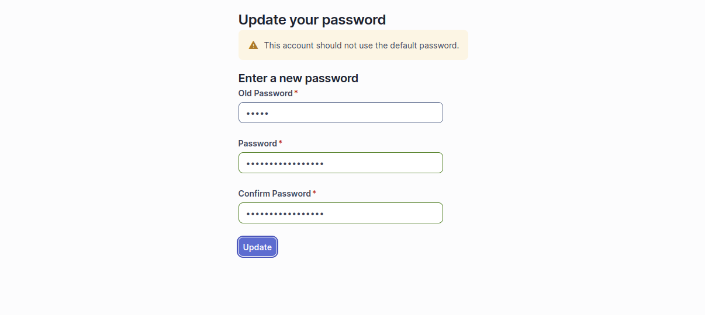Click the Password field label

pos(258,143)
